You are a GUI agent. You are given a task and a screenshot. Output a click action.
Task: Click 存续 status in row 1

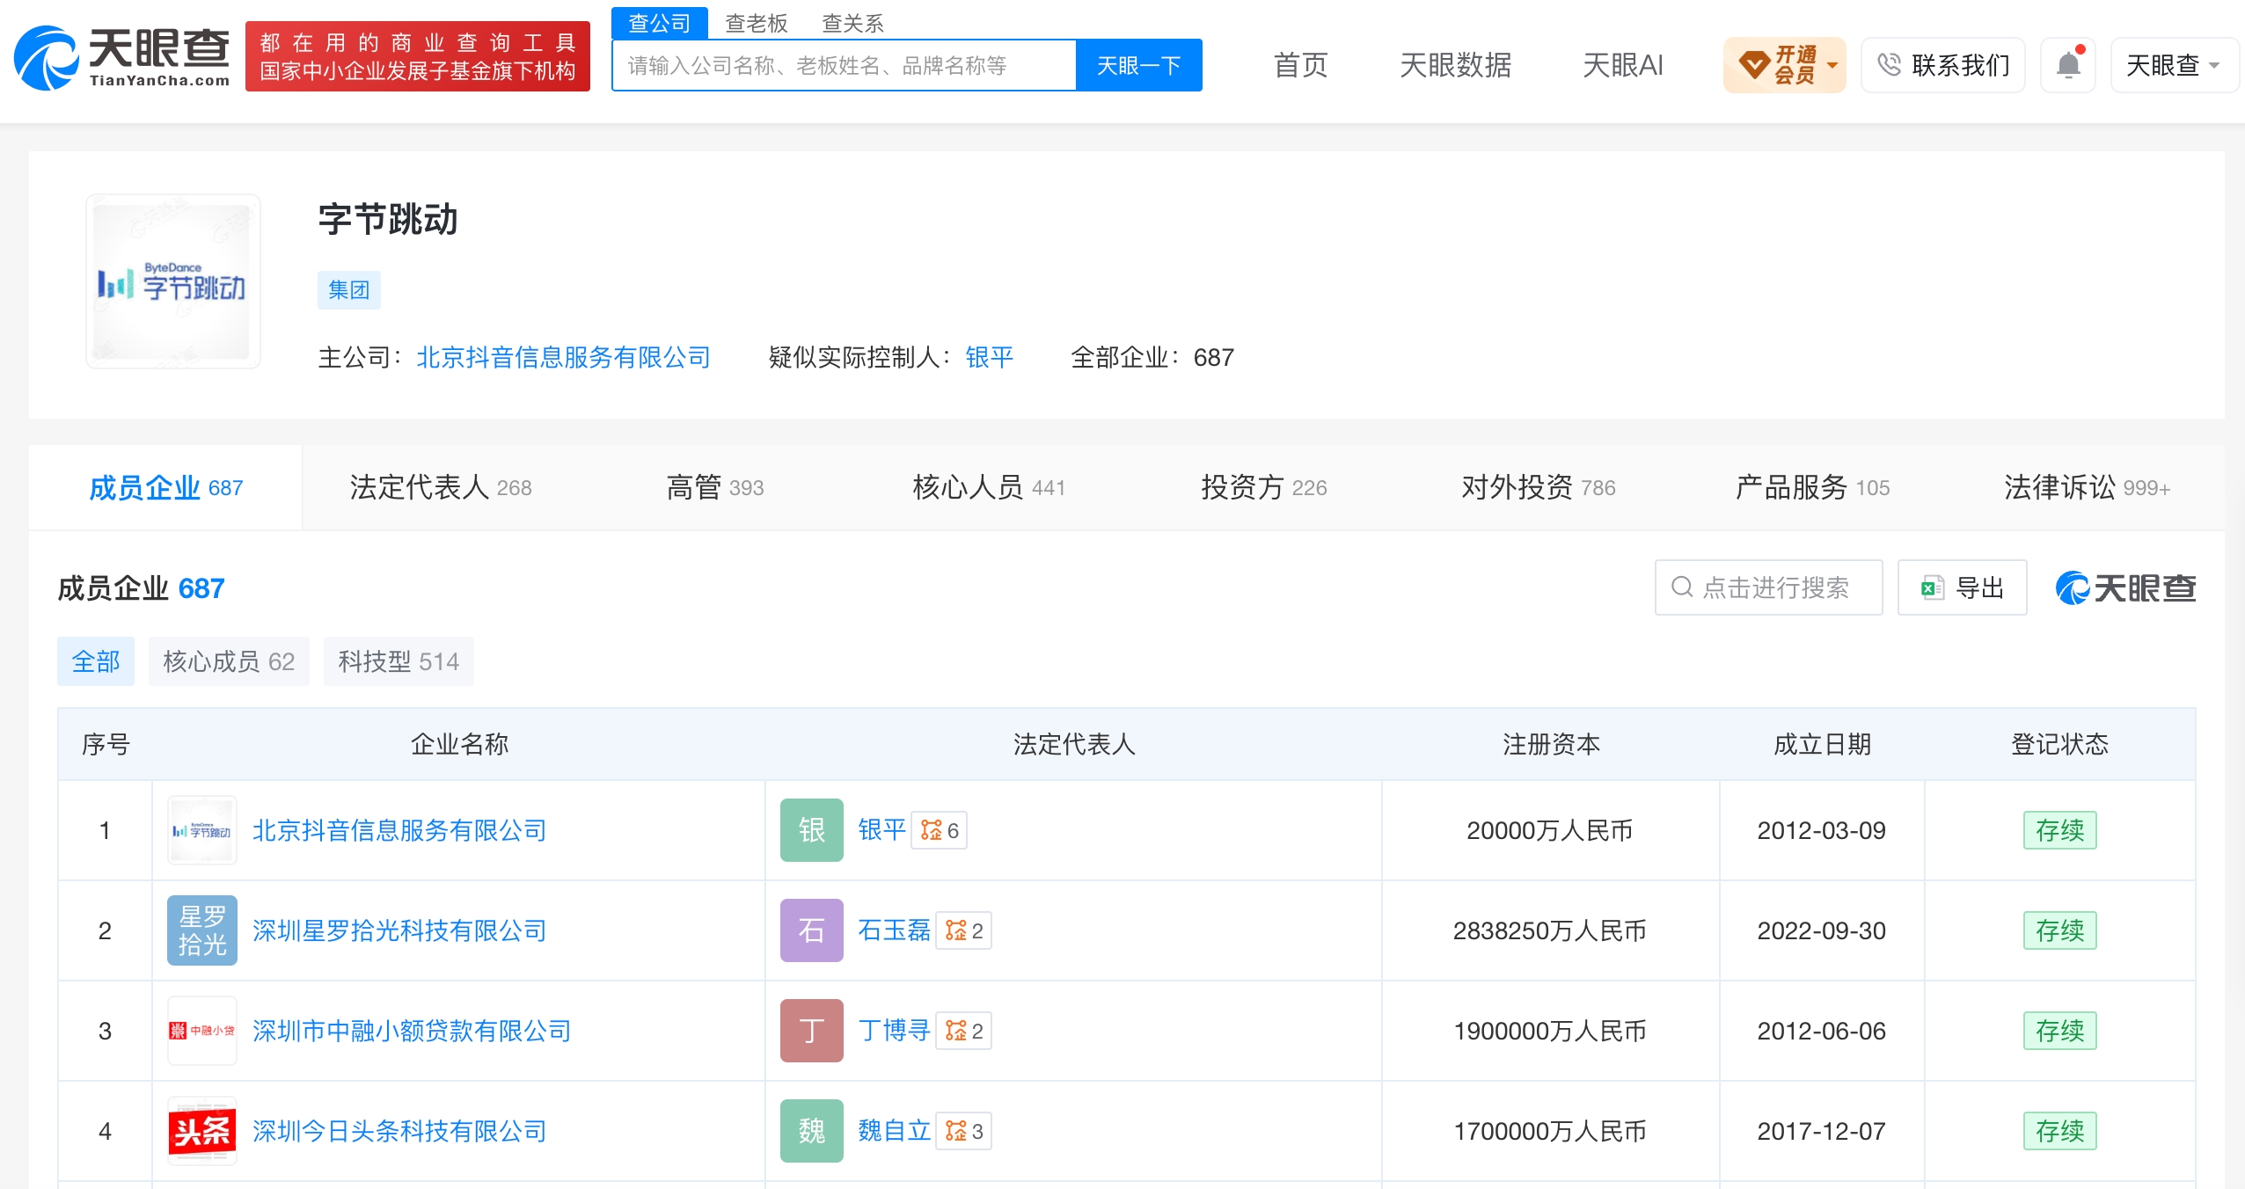2059,830
